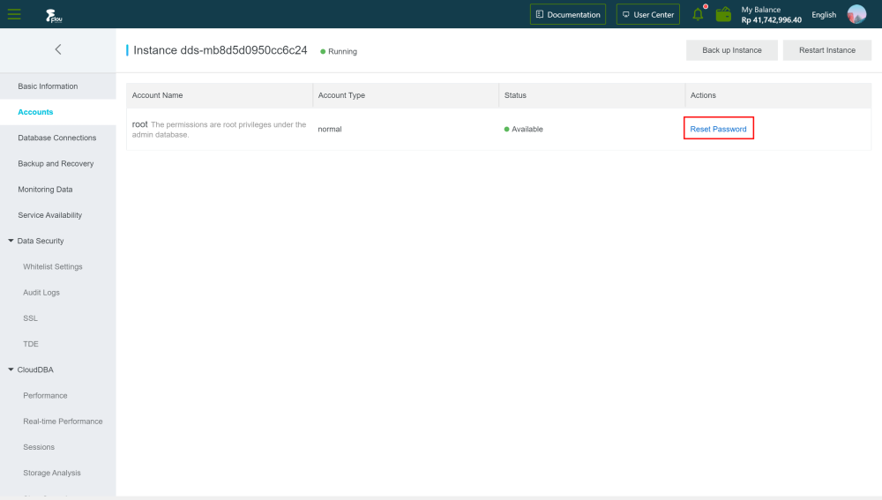This screenshot has height=500, width=882.
Task: Open Audit Logs
Action: tap(41, 293)
